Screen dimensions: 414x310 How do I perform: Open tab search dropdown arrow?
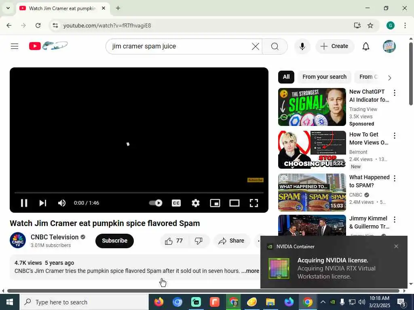coord(8,8)
